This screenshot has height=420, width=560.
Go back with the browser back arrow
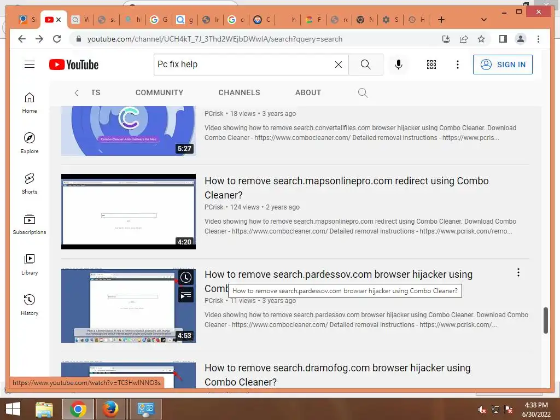tap(22, 39)
